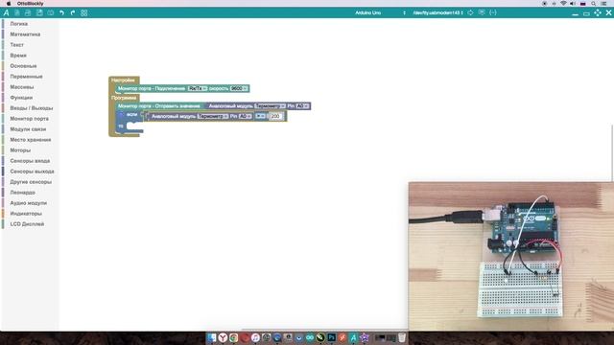Select the Настройки setup block header
The width and height of the screenshot is (614, 345).
123,80
